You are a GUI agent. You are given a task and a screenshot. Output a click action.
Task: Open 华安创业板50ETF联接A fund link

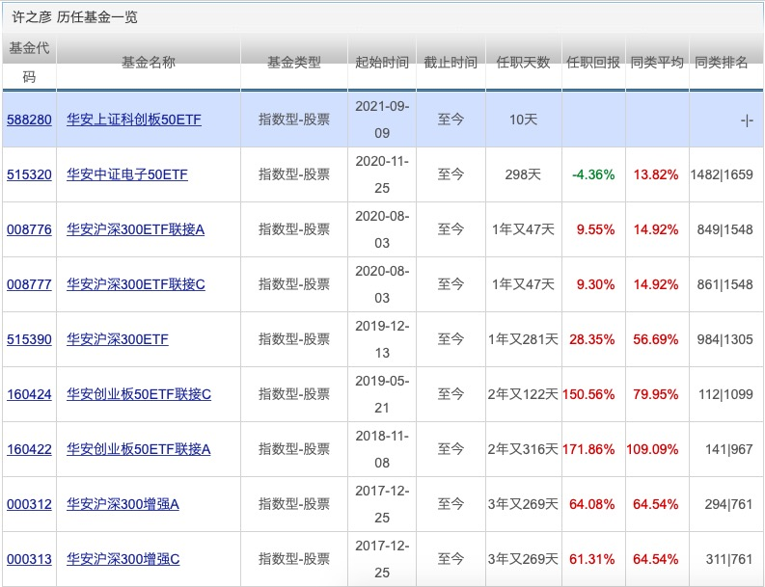(x=138, y=449)
